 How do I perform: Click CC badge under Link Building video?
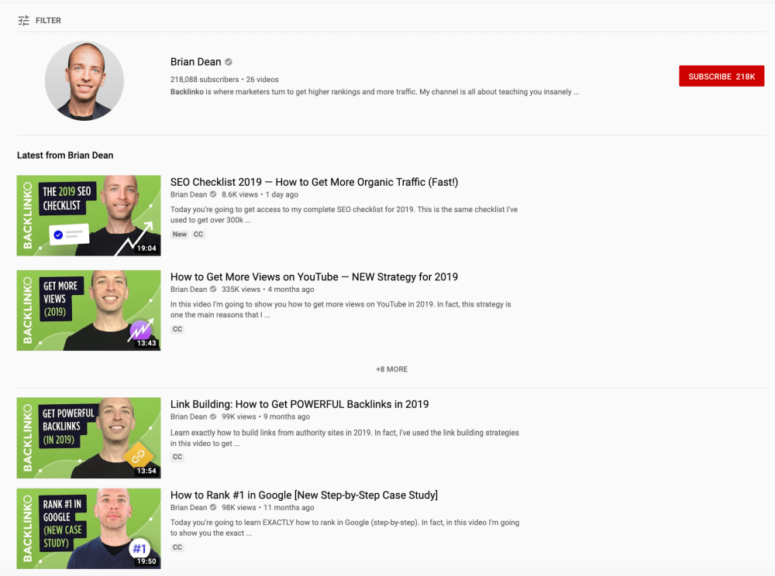(x=177, y=457)
